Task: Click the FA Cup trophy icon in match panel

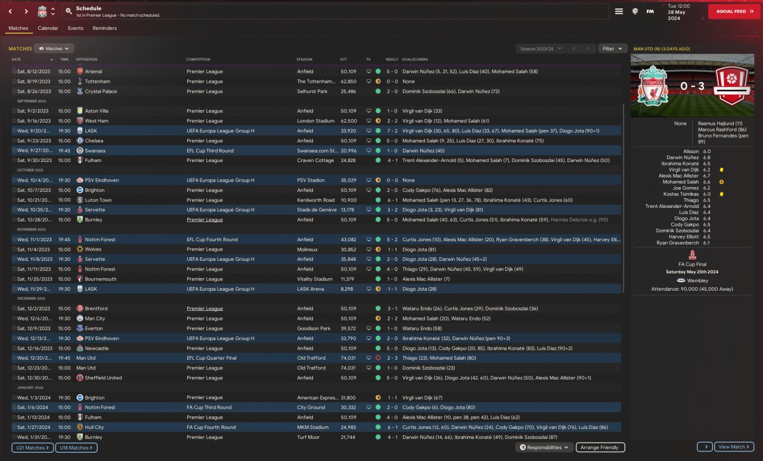Action: [692, 255]
